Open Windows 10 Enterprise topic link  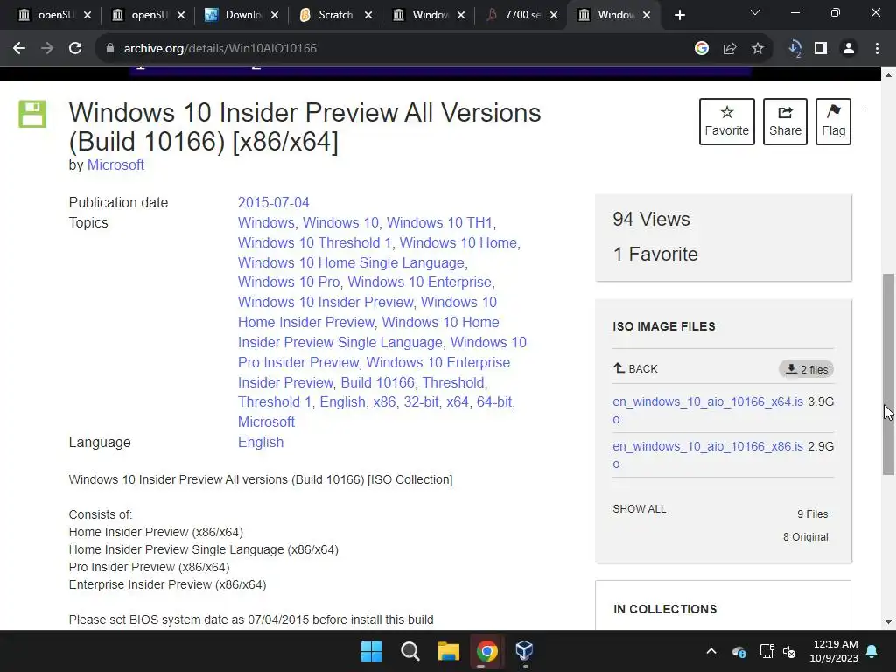tap(419, 283)
